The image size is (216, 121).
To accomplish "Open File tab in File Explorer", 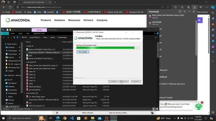I will click(x=5, y=33).
